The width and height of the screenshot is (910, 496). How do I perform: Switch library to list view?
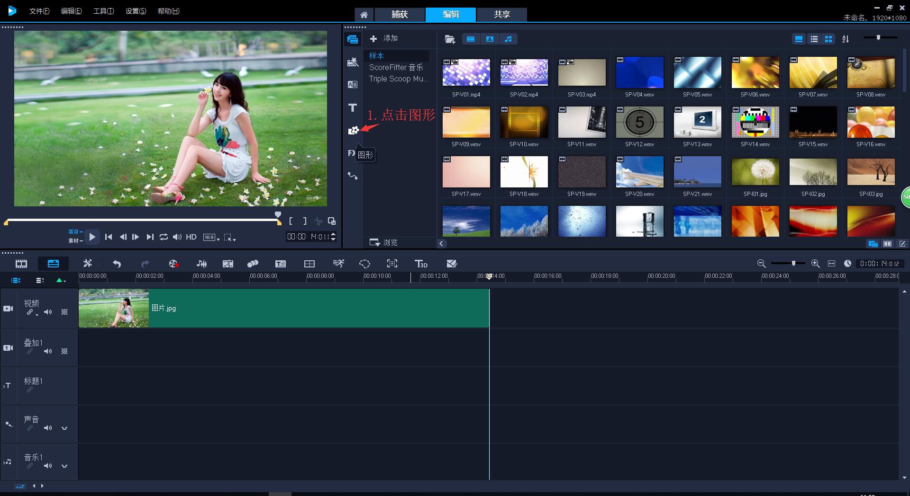(x=814, y=39)
